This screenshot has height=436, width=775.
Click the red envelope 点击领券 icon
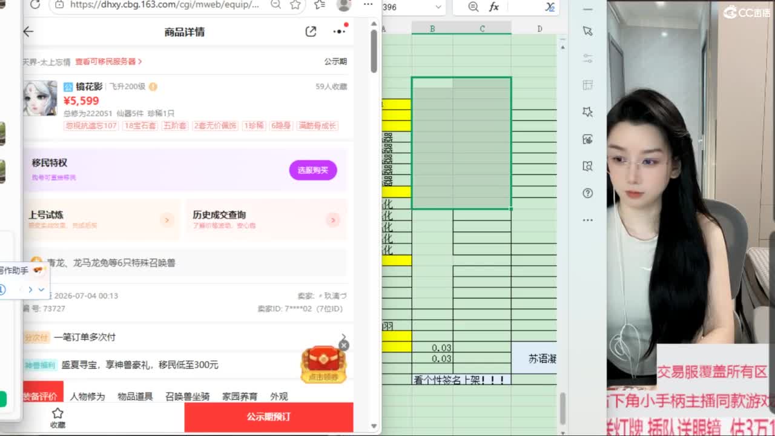coord(323,365)
